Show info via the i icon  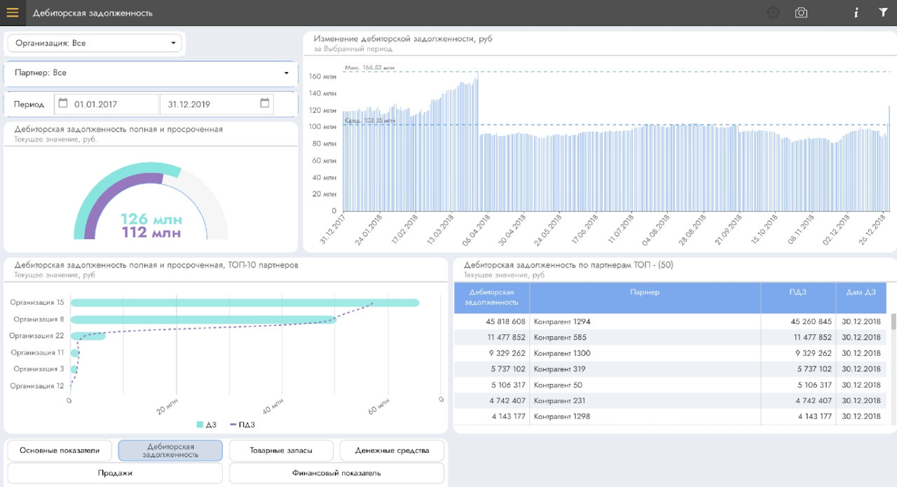click(x=856, y=13)
